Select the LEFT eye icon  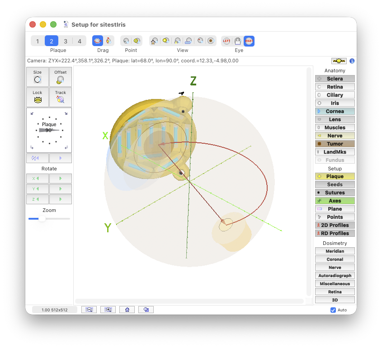226,41
